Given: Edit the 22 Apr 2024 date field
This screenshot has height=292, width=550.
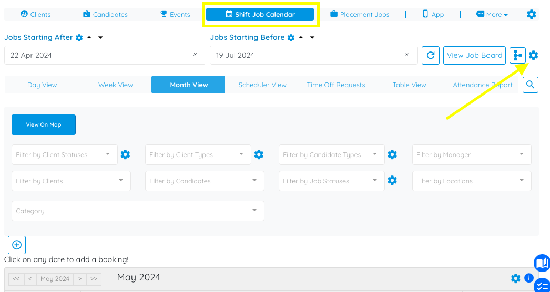Looking at the screenshot, I should pos(105,55).
